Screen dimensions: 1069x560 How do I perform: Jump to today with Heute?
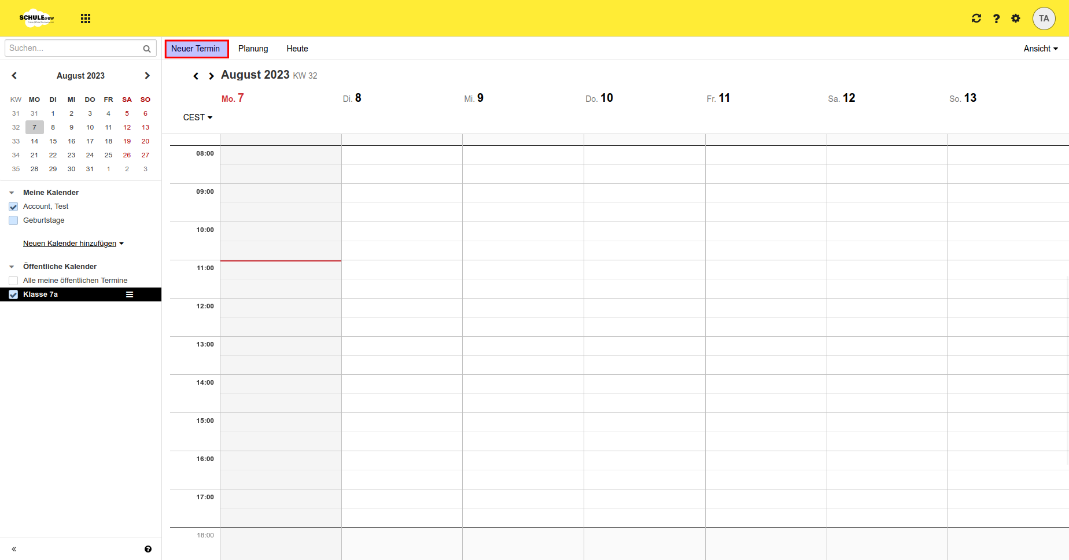pos(297,49)
